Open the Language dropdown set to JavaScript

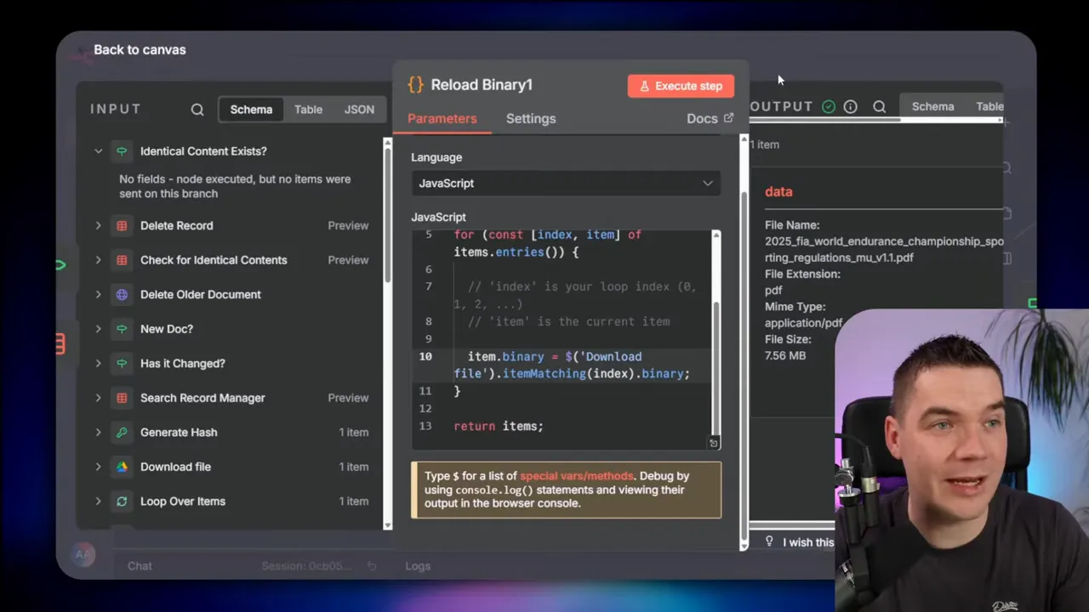566,184
